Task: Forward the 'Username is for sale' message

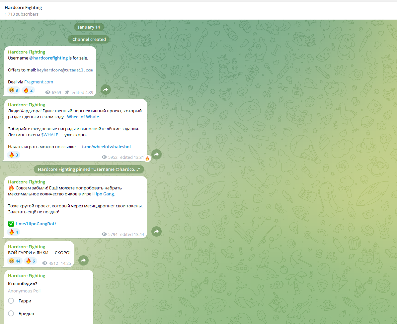Action: click(x=106, y=89)
